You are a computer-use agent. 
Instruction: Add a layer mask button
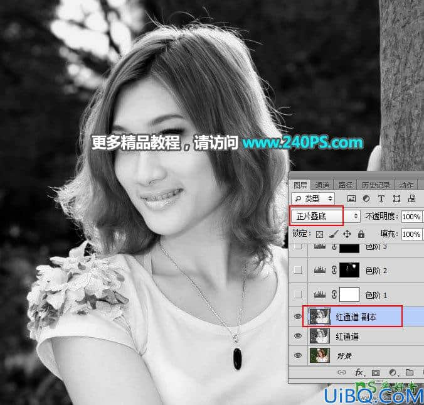(376, 373)
